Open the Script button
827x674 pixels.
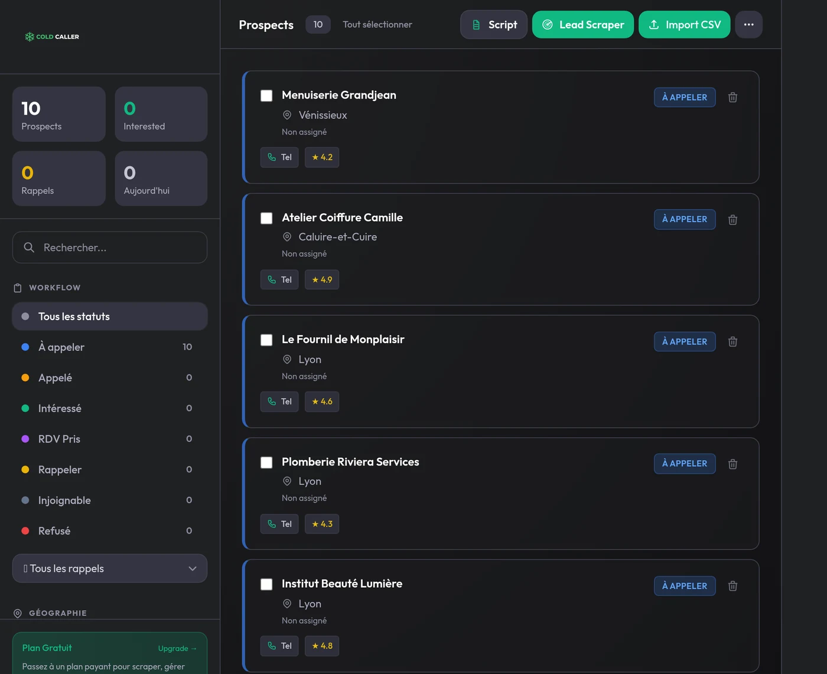click(x=494, y=24)
